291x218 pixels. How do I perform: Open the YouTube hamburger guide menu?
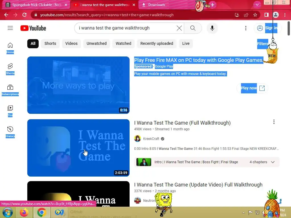pos(10,28)
